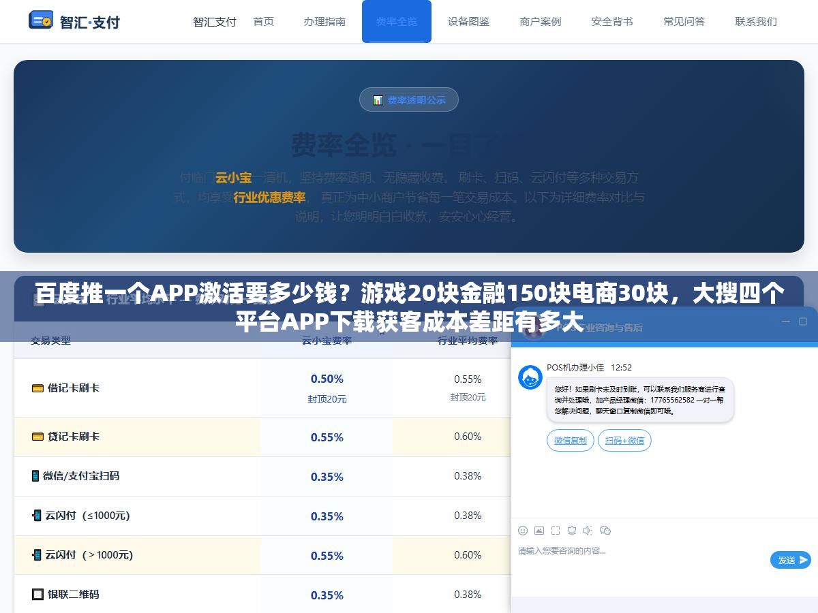818x613 pixels.
Task: Open the 设备图鉴 nav item
Action: coord(469,21)
